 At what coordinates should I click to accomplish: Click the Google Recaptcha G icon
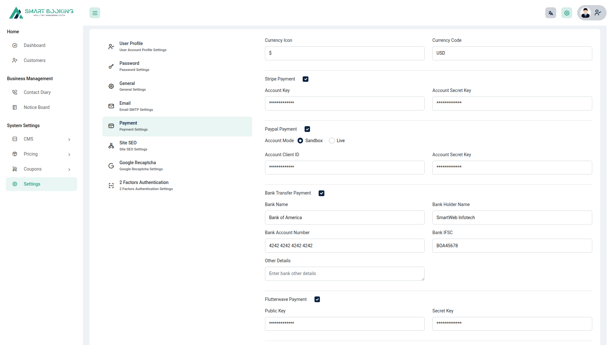(x=111, y=165)
